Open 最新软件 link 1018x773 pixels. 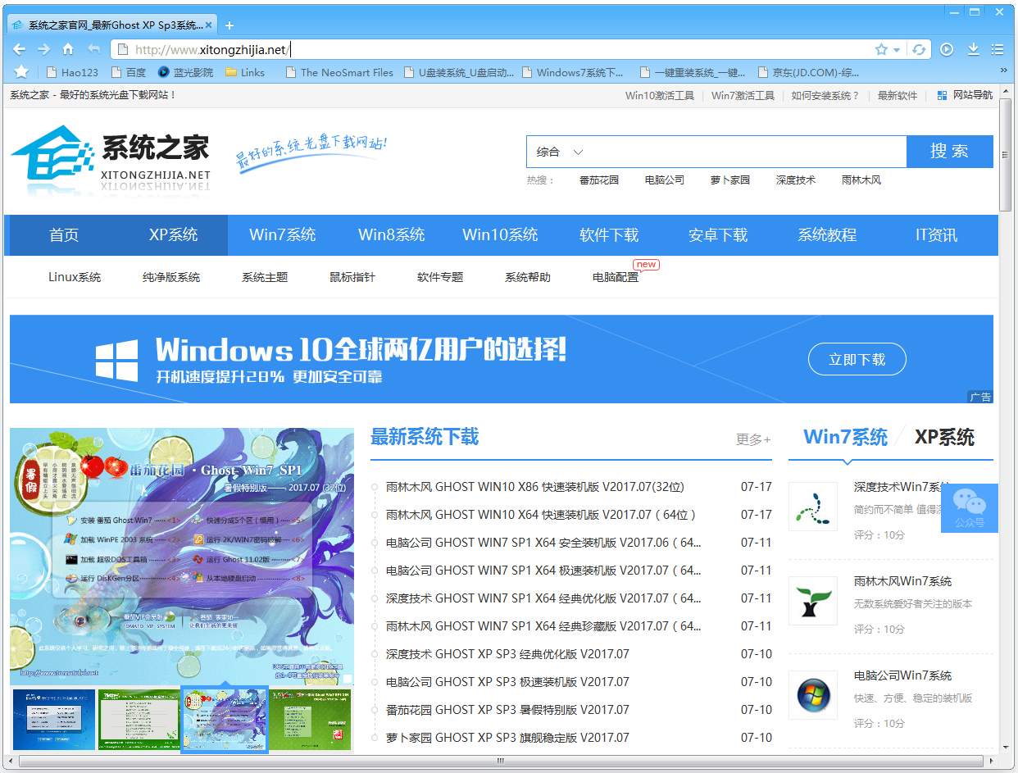click(898, 95)
